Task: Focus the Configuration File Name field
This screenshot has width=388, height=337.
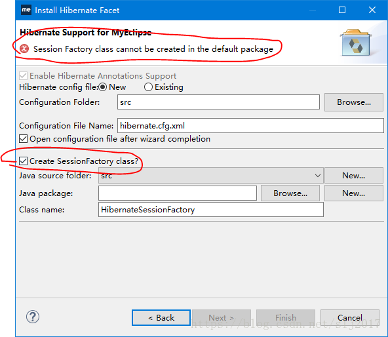Action: tap(250, 125)
